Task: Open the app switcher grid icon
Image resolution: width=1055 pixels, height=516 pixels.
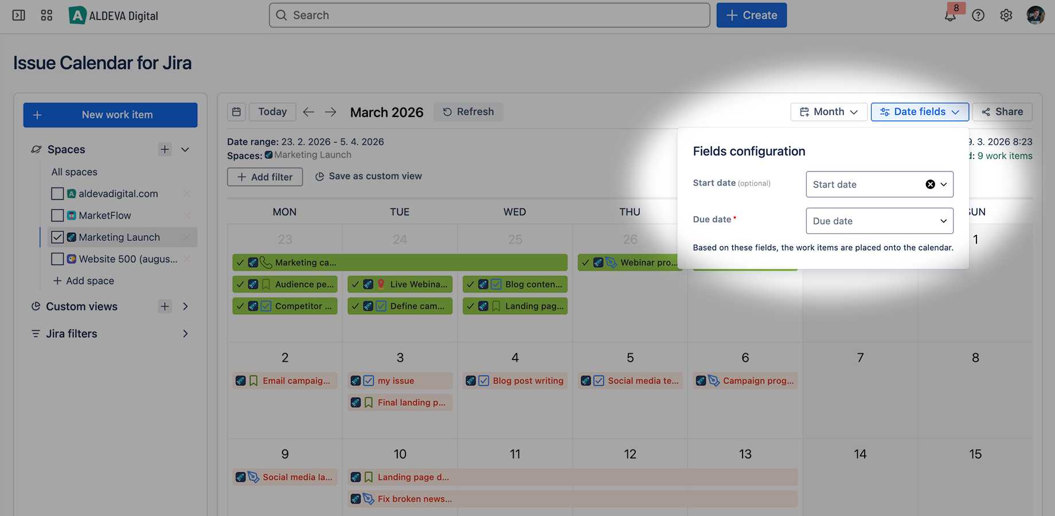Action: tap(46, 15)
